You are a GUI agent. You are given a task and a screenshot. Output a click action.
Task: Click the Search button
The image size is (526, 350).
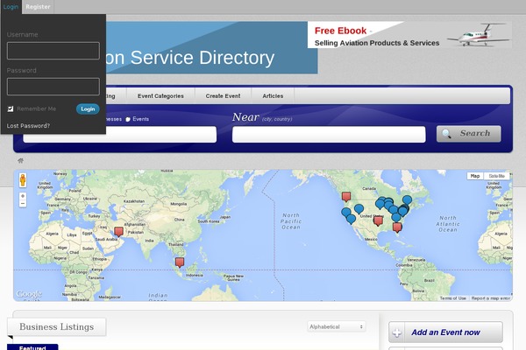coord(469,134)
